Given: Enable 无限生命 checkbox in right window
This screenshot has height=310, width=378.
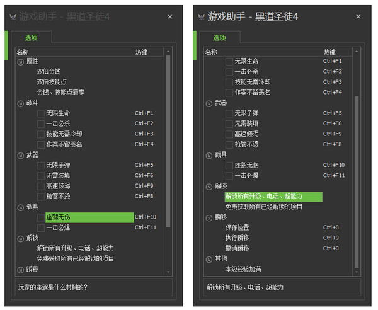Looking at the screenshot, I should pos(229,62).
